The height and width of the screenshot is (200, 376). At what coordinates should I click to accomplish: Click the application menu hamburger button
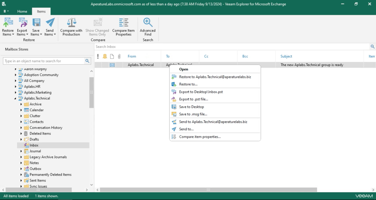pos(6,11)
